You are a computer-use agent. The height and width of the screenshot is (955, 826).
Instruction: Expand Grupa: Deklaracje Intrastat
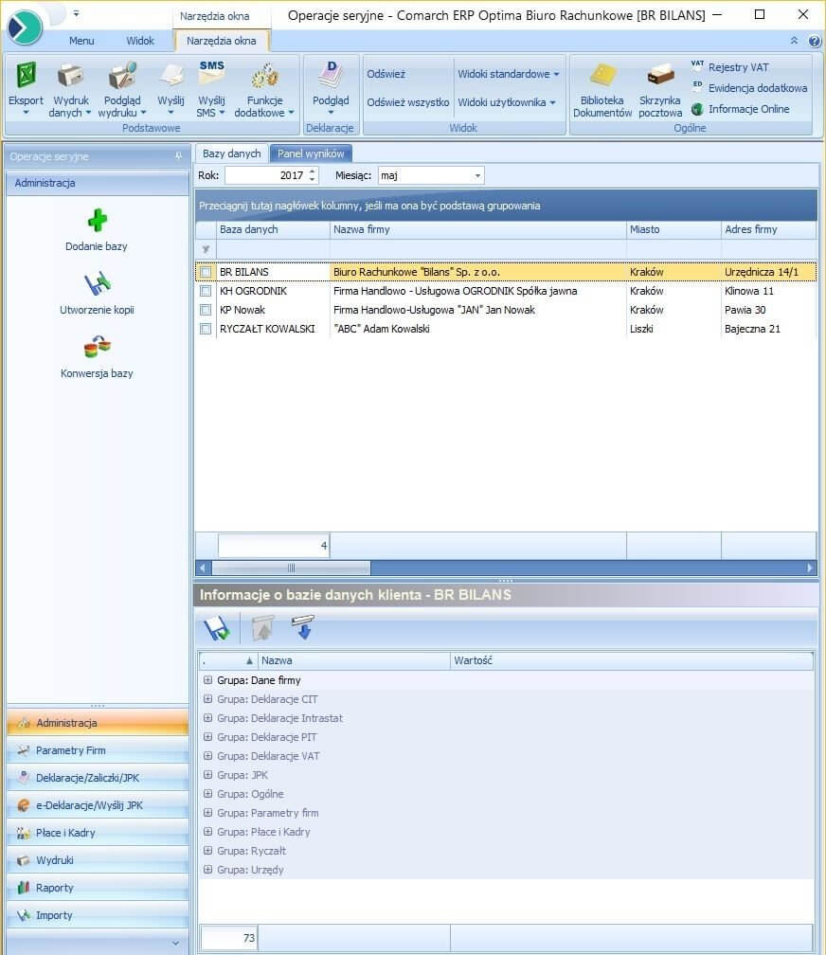(x=207, y=718)
